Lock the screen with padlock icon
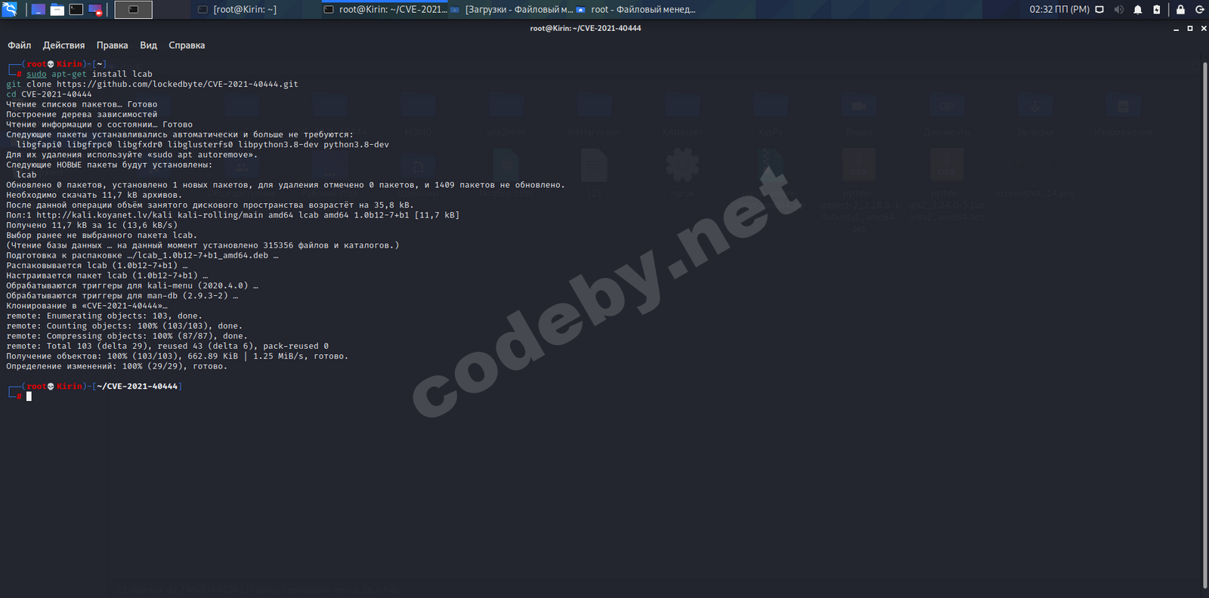The image size is (1209, 598). click(x=1180, y=10)
